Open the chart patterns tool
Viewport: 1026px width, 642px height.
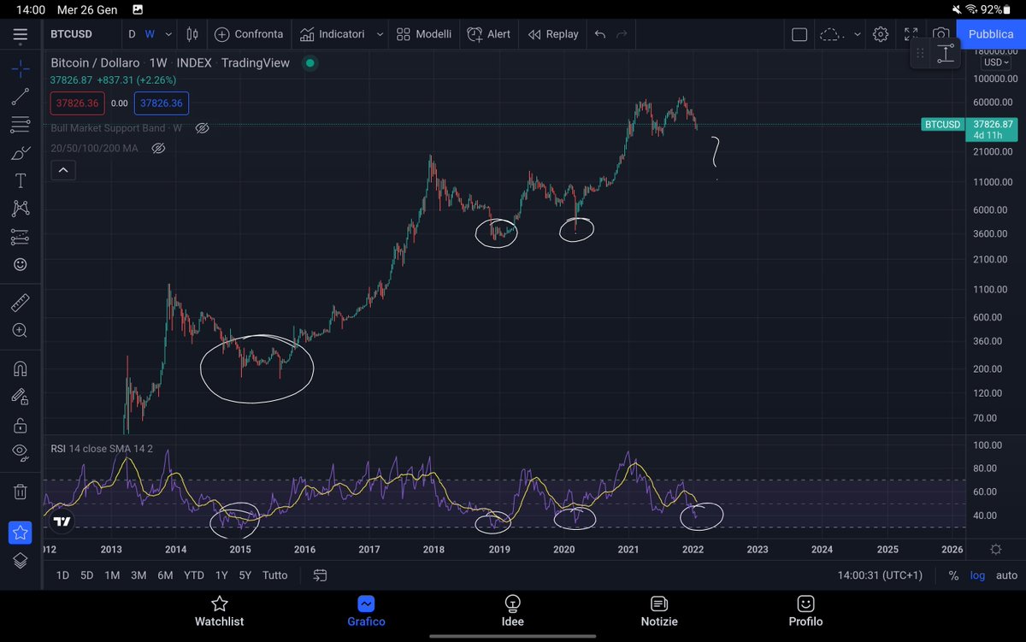click(x=21, y=209)
